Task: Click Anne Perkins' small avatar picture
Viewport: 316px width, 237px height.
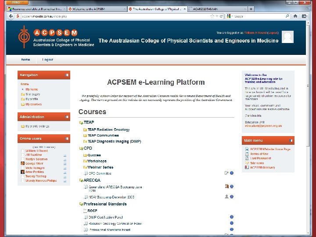Action: [22, 172]
